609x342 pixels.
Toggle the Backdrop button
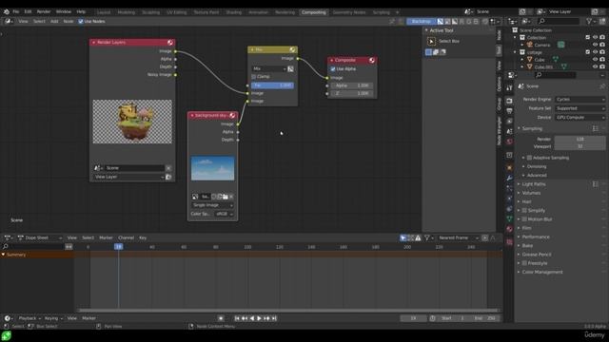421,21
